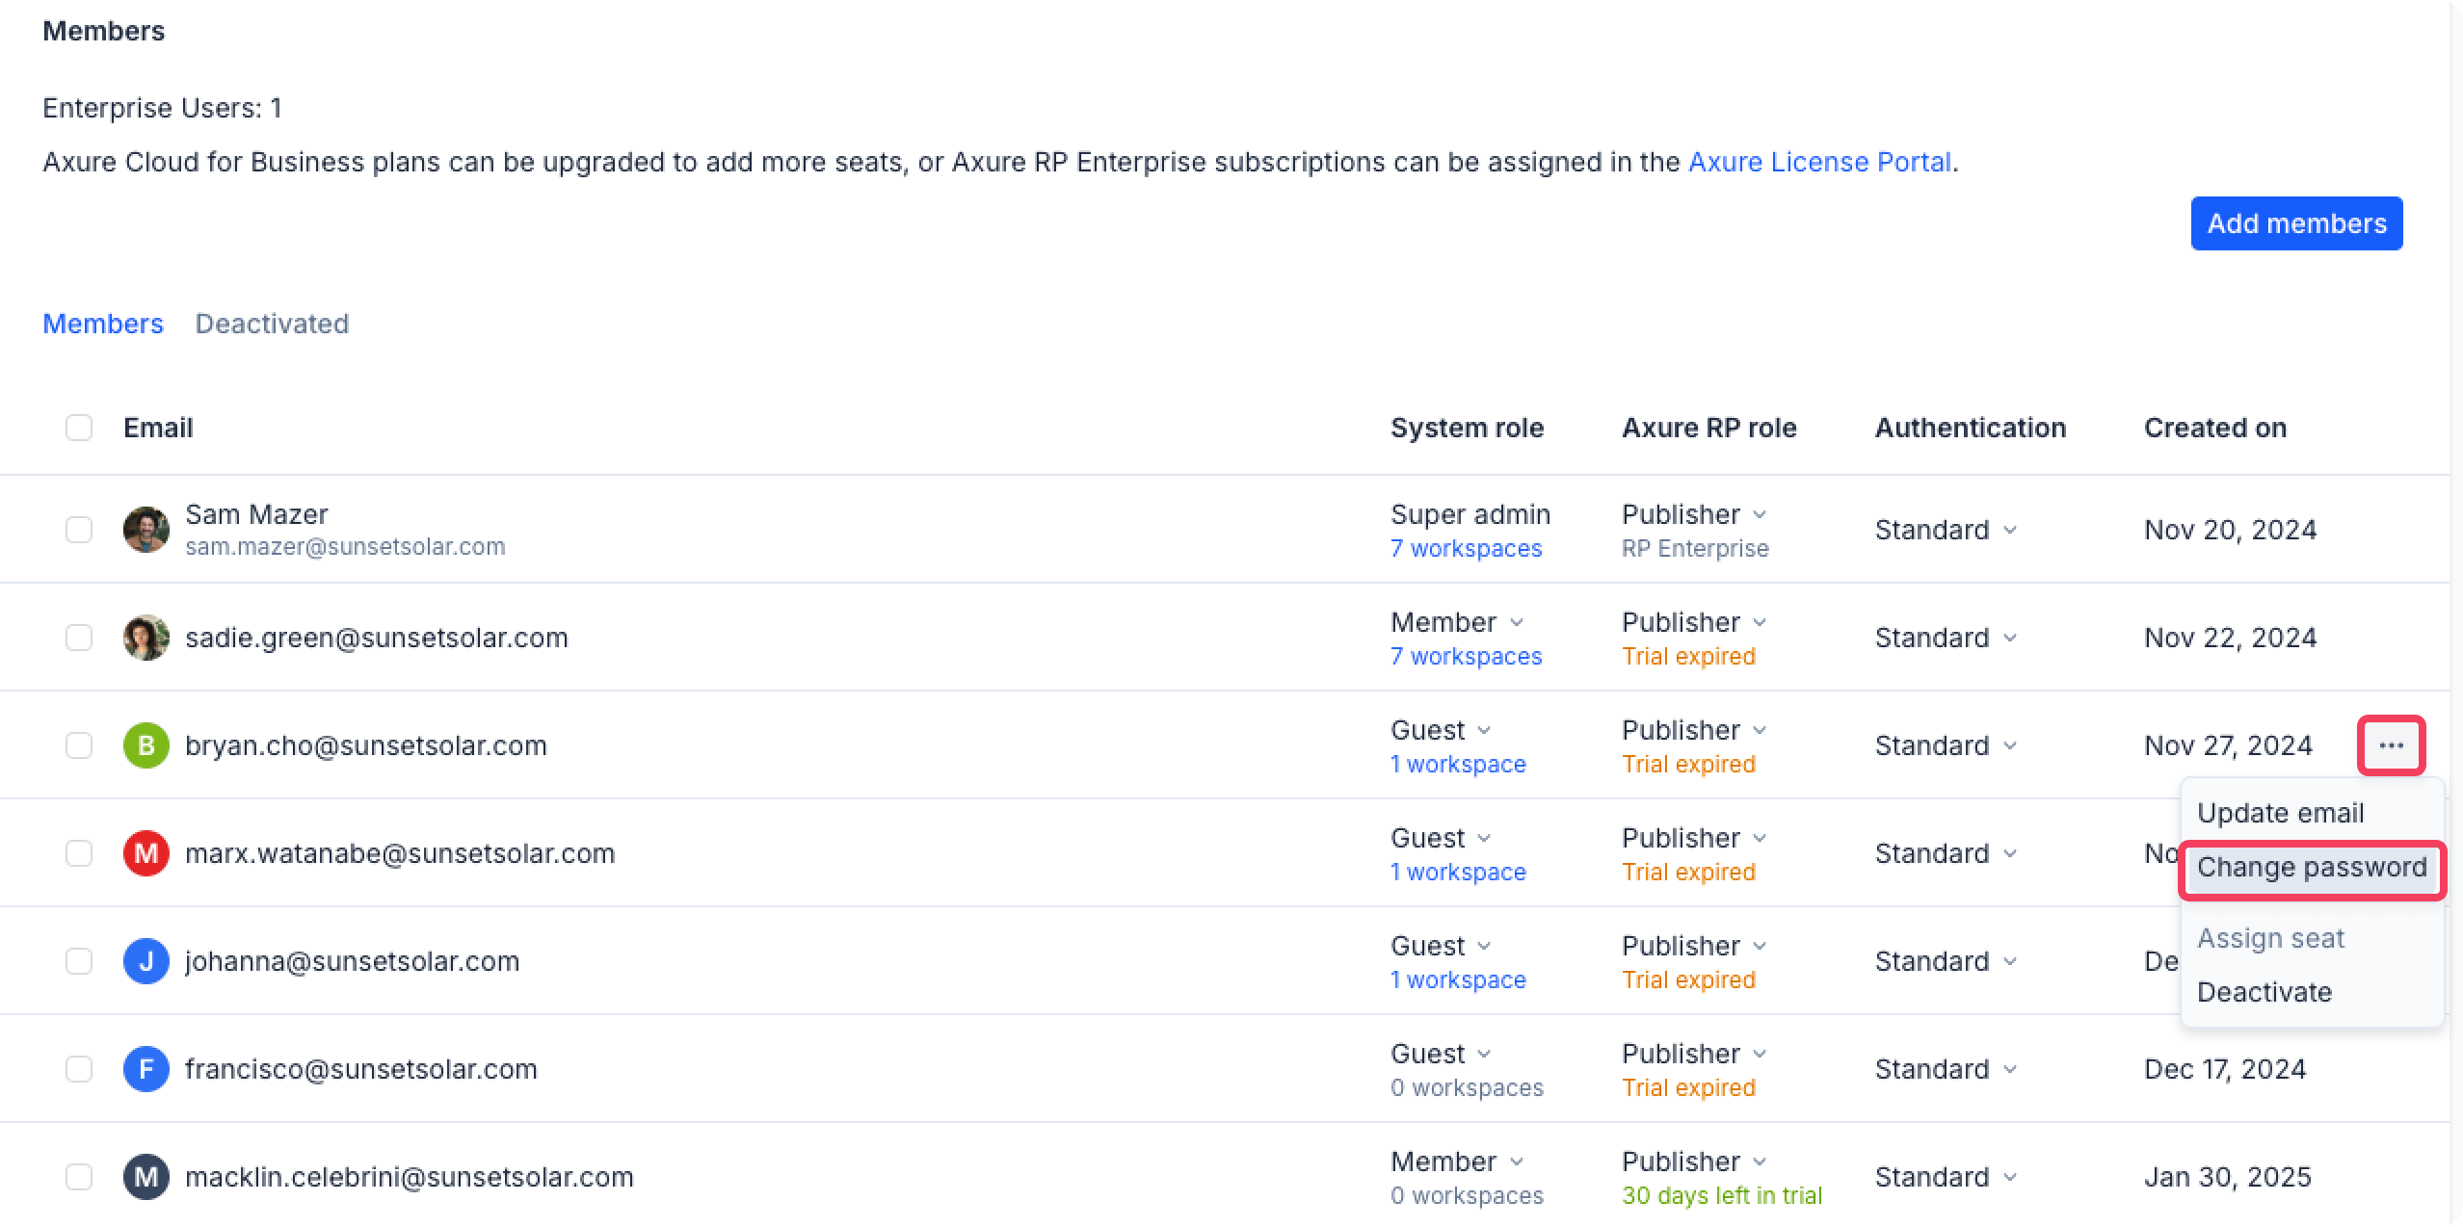Select Deactivate in the context menu

(2264, 992)
